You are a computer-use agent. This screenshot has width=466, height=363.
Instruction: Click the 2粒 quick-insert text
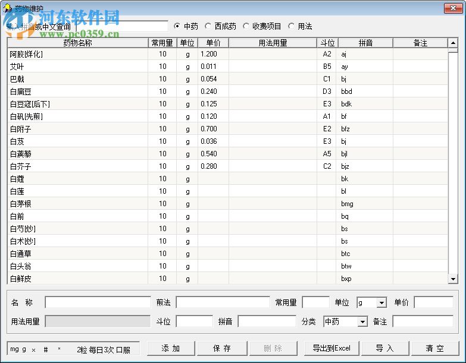[82, 350]
